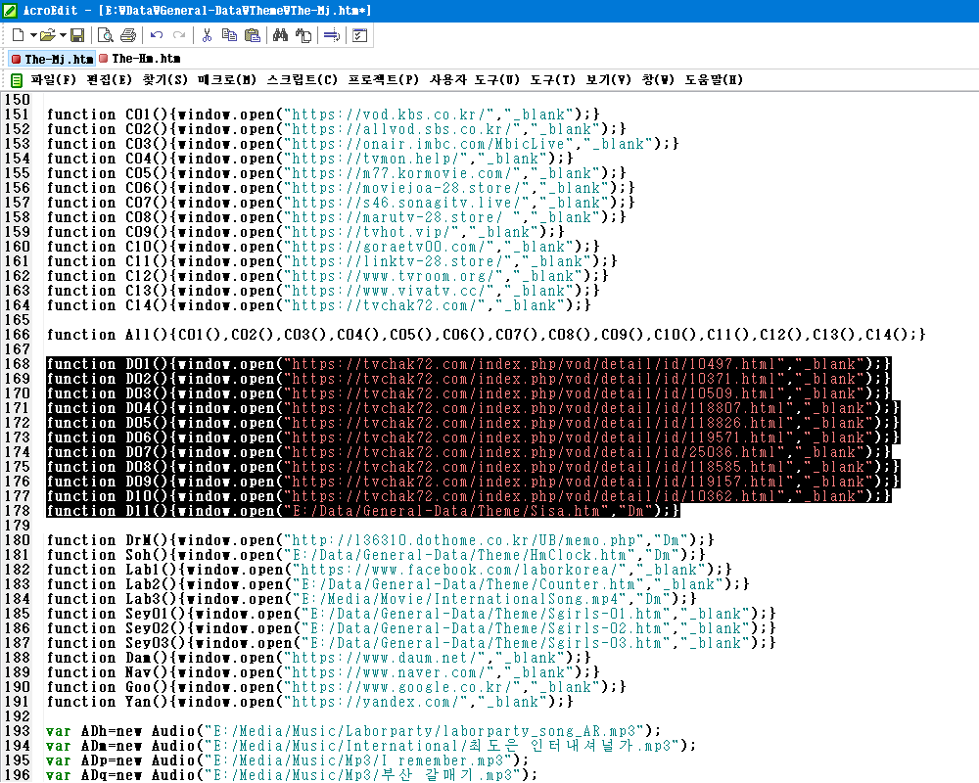This screenshot has width=979, height=783.
Task: Open the 파일(F) menu
Action: [x=53, y=80]
